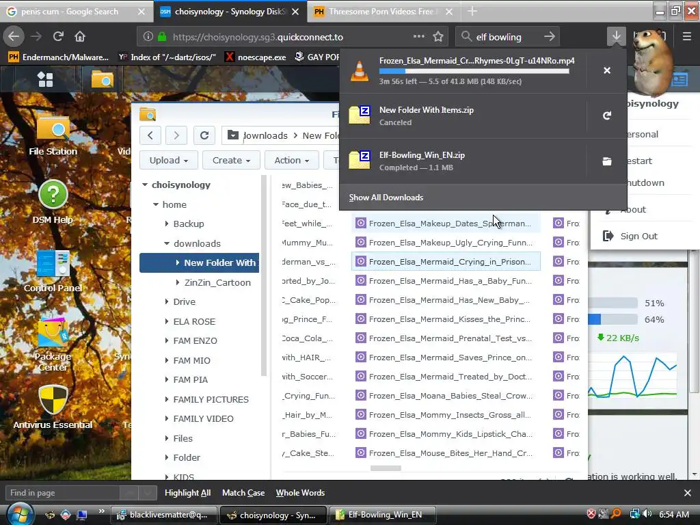Select Frozen_Elsa_Mermaid_Crying_in_Prison file

(446, 262)
